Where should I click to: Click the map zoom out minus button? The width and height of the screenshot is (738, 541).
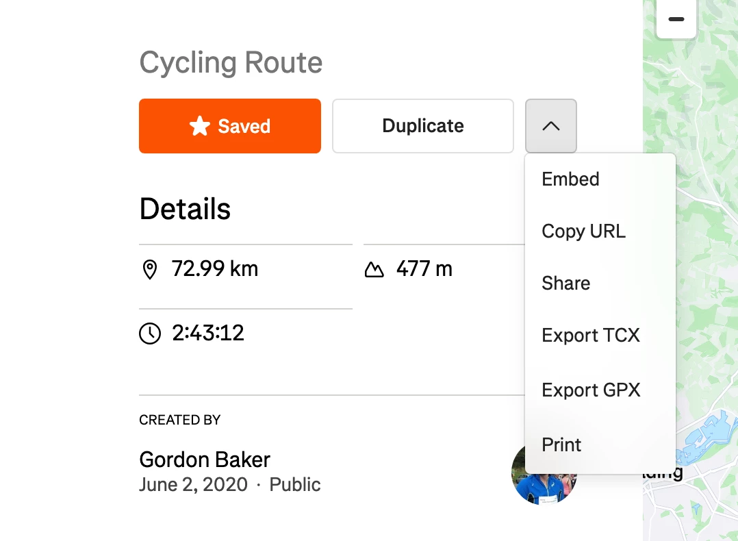click(676, 19)
